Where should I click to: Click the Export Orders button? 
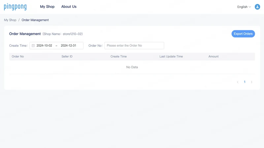pos(243,34)
